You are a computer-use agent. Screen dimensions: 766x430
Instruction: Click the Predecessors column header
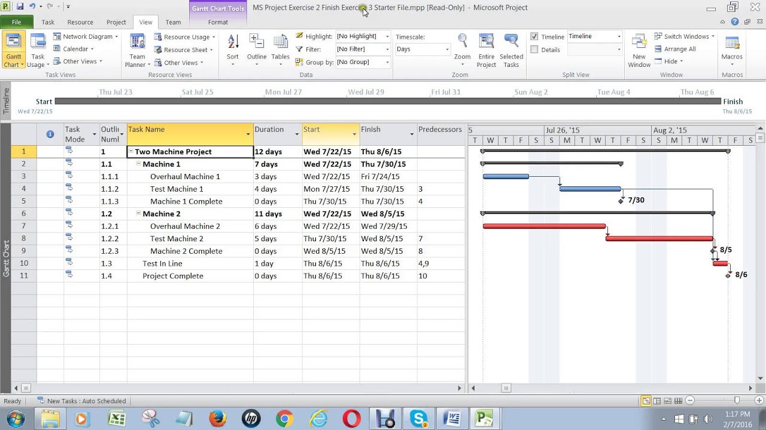[x=441, y=134]
